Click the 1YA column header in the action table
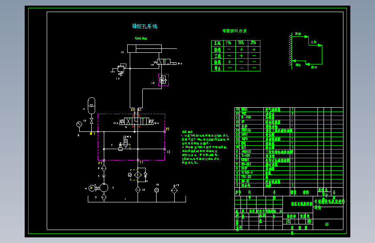 (228, 43)
